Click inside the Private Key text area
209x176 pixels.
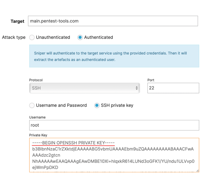(114, 155)
